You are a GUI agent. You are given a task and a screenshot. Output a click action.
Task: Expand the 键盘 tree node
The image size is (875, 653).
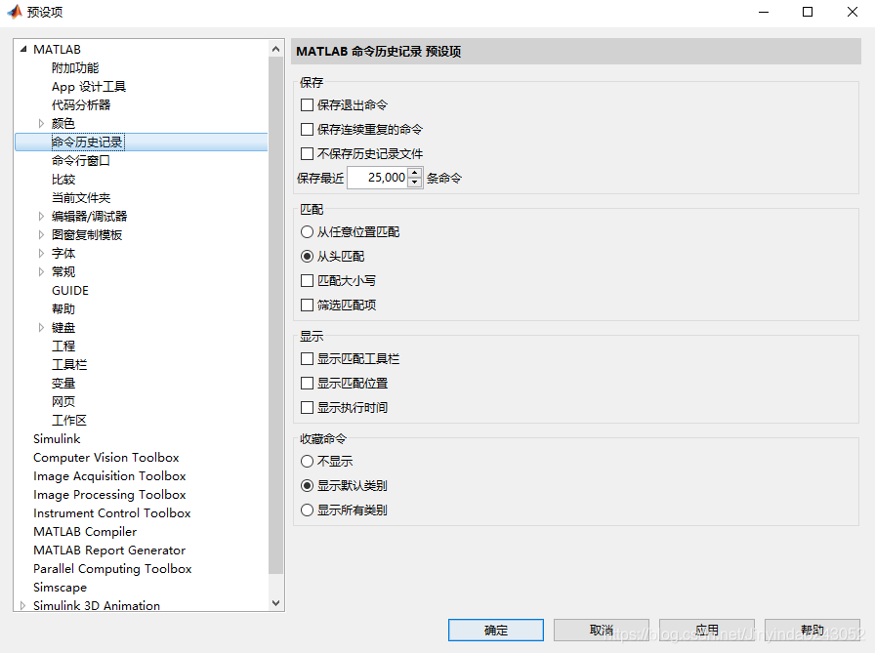click(41, 327)
